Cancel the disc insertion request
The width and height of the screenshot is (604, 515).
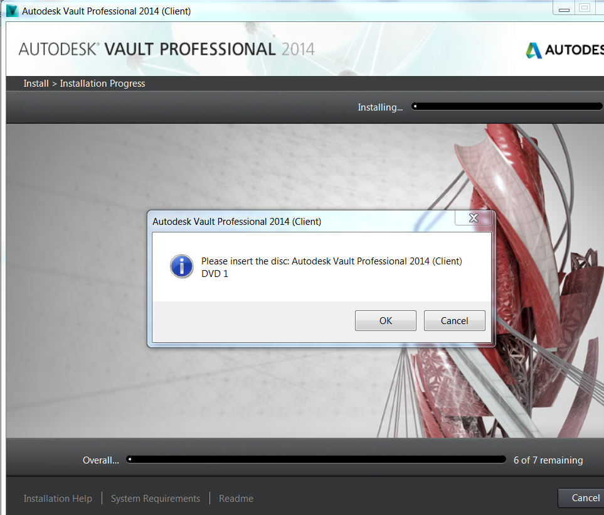click(455, 320)
